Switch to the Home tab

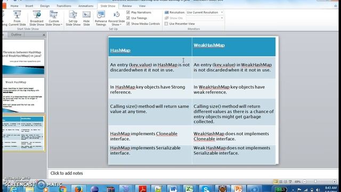(14, 6)
